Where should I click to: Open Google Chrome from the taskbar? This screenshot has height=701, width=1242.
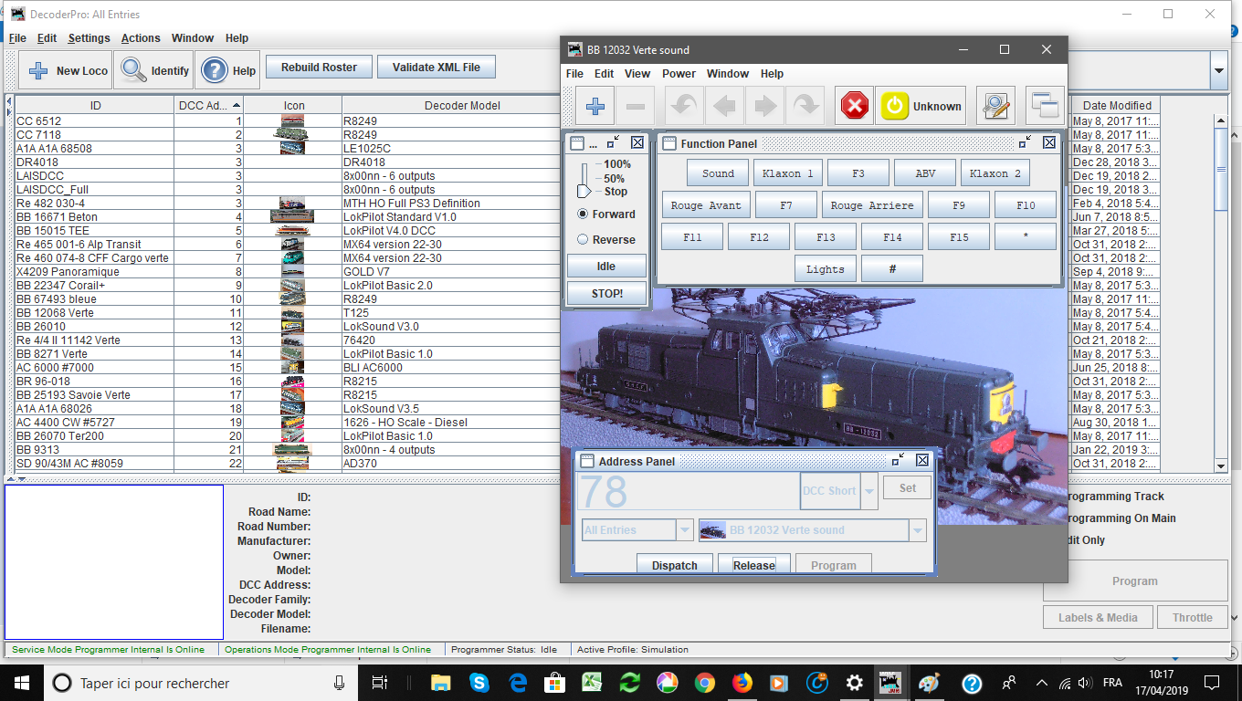704,683
